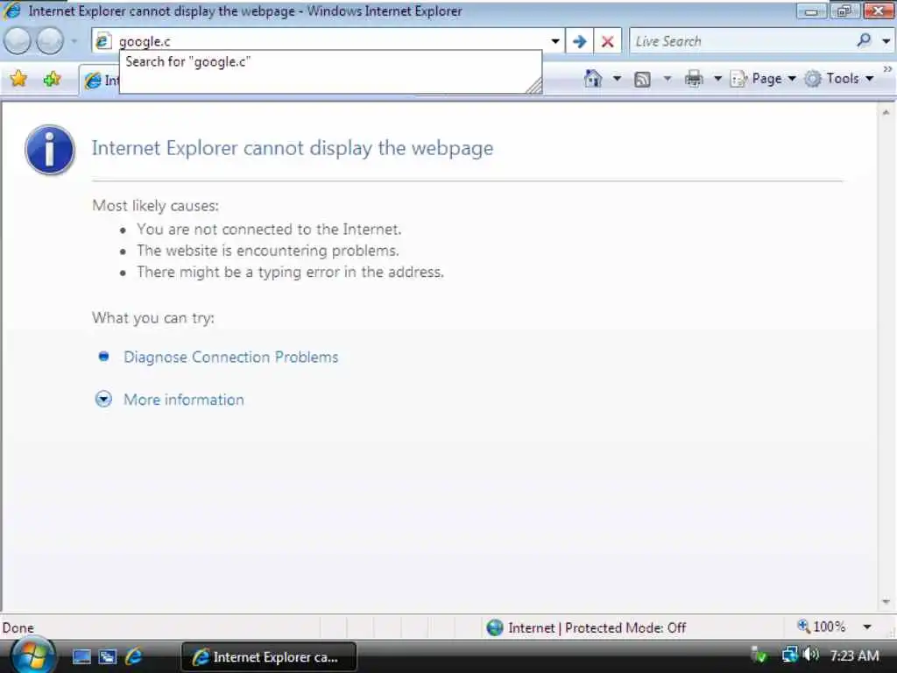Open the Page menu

(x=763, y=78)
